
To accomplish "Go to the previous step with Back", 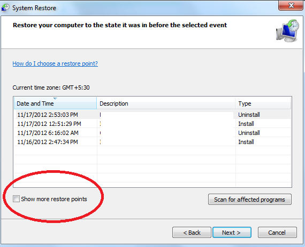I will [x=192, y=233].
